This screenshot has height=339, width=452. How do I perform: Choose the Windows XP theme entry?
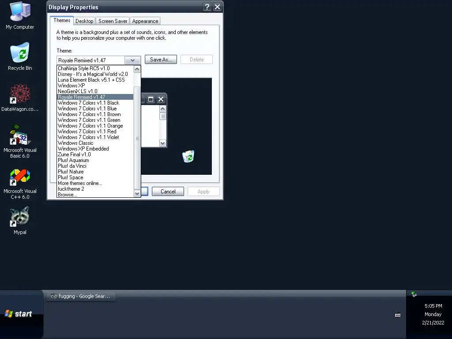click(95, 86)
